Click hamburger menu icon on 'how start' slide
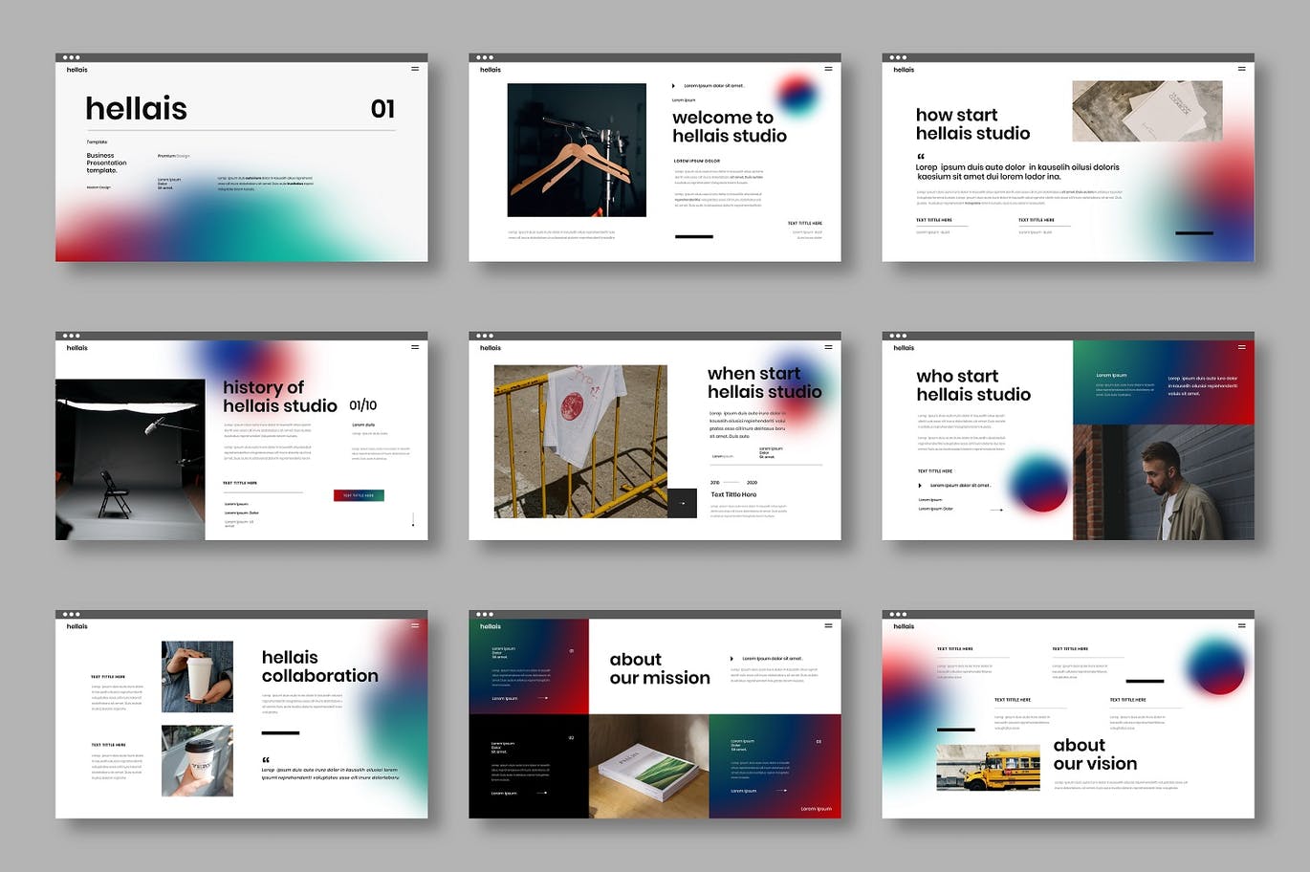 pyautogui.click(x=1241, y=69)
